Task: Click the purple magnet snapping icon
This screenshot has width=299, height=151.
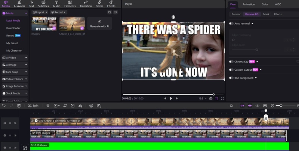Action: click(250, 106)
